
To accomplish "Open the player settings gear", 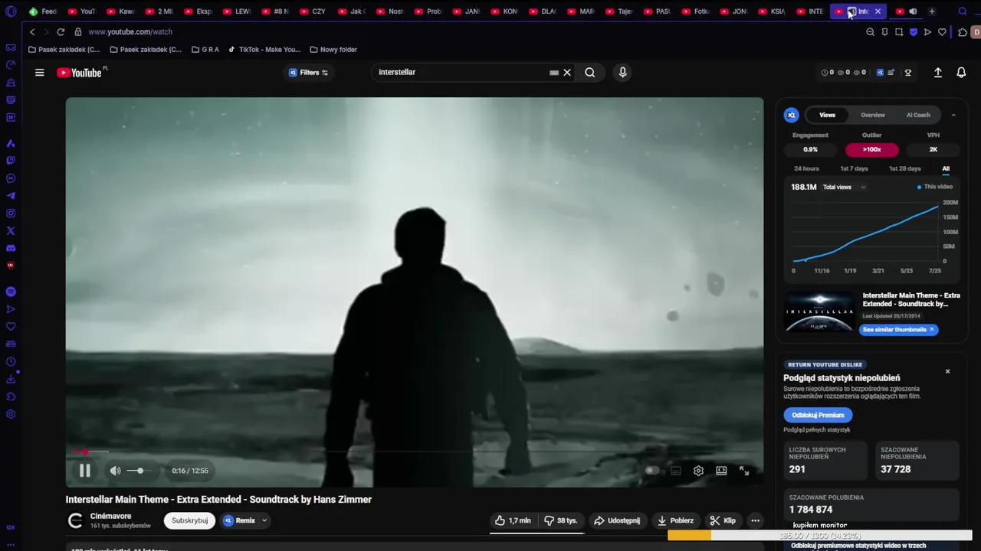I will pyautogui.click(x=698, y=471).
